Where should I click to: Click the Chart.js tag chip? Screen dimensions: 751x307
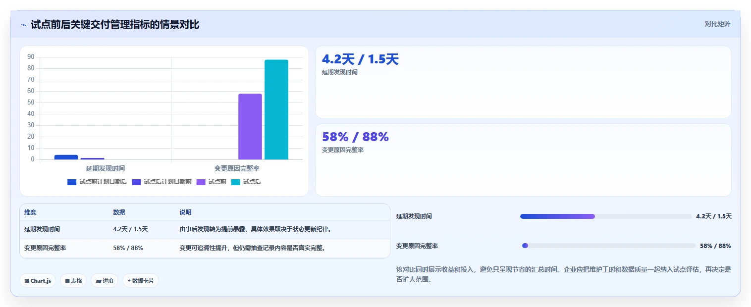[38, 281]
